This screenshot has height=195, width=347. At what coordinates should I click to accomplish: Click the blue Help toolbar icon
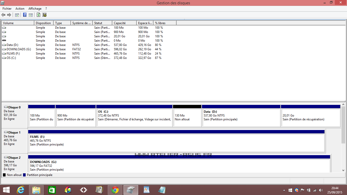pos(25,15)
